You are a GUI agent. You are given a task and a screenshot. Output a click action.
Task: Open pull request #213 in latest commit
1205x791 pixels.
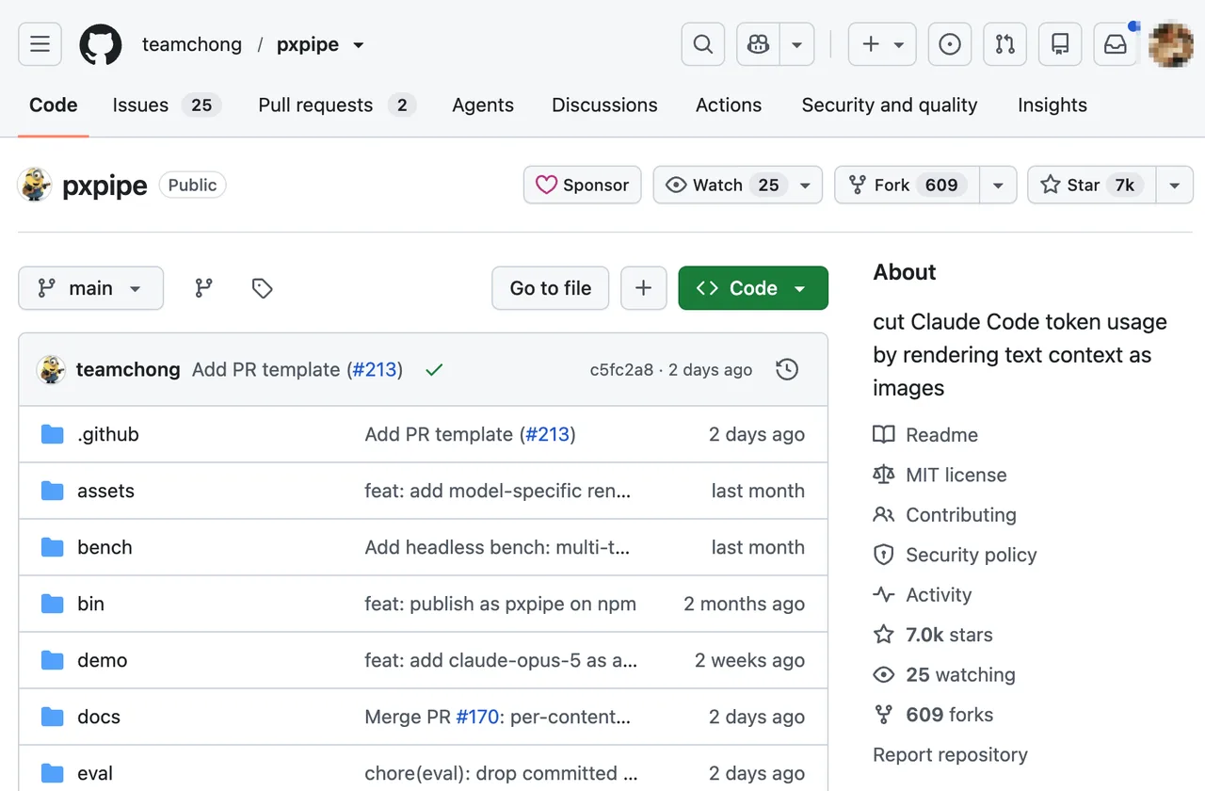[375, 370]
